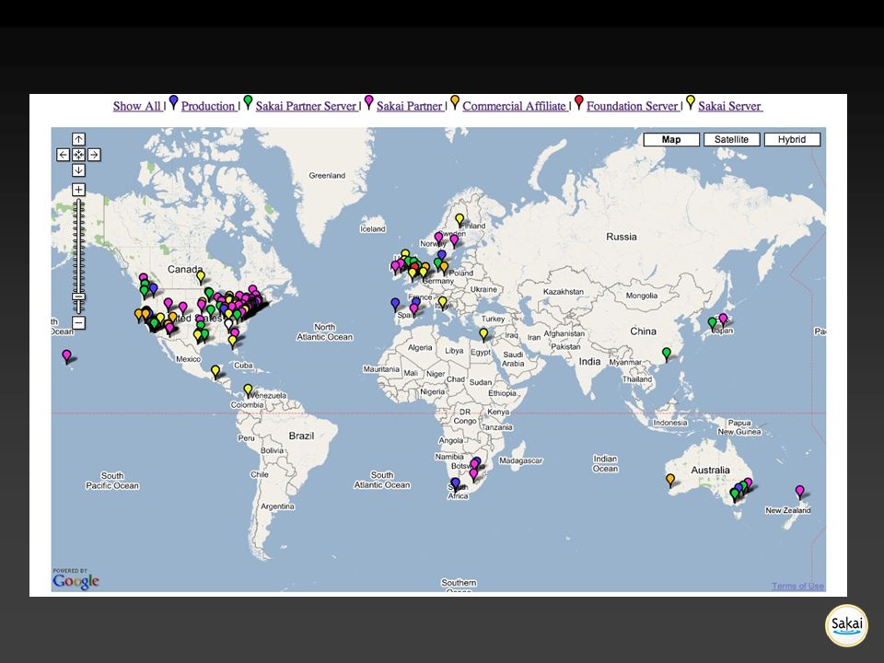Filter by the Foundation Server link
Image resolution: width=884 pixels, height=663 pixels.
pyautogui.click(x=633, y=106)
